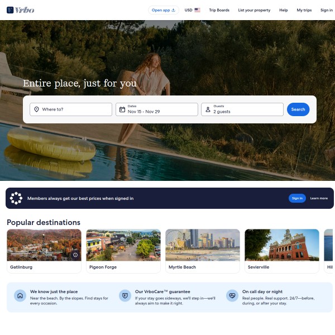The height and width of the screenshot is (335, 335).
Task: Open the Gatlinburg destination card
Action: [x=44, y=251]
